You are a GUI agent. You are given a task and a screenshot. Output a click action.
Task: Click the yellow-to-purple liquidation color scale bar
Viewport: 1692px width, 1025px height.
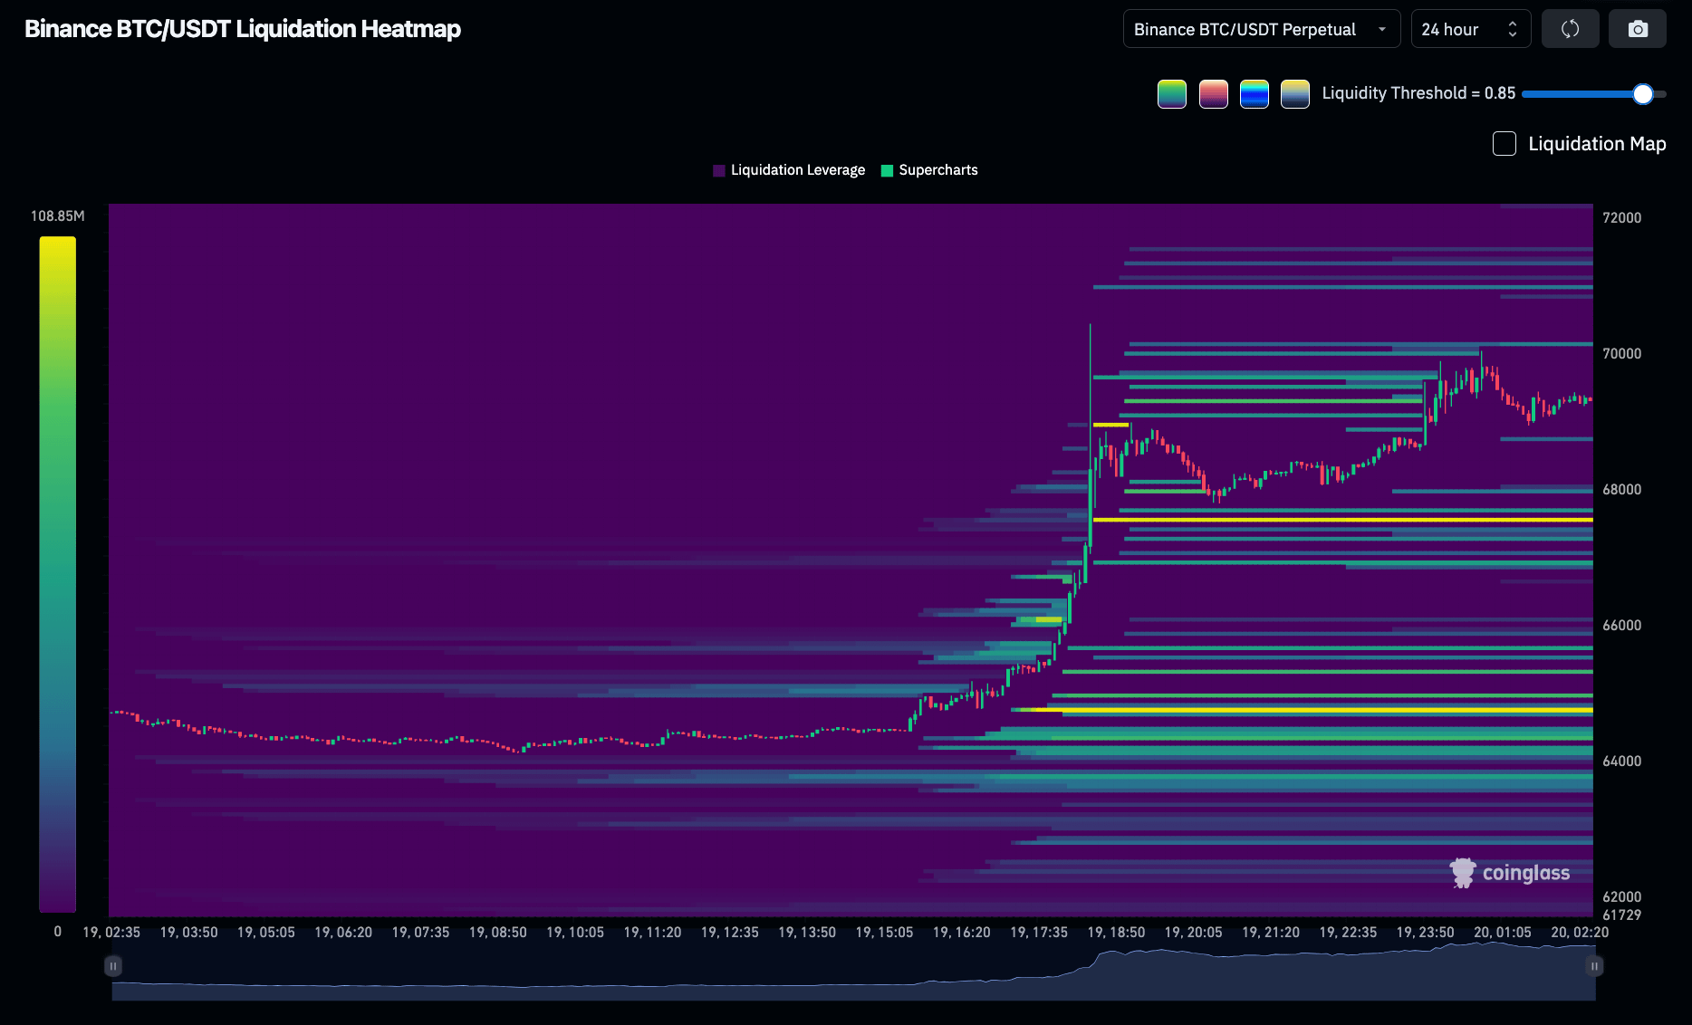click(57, 574)
